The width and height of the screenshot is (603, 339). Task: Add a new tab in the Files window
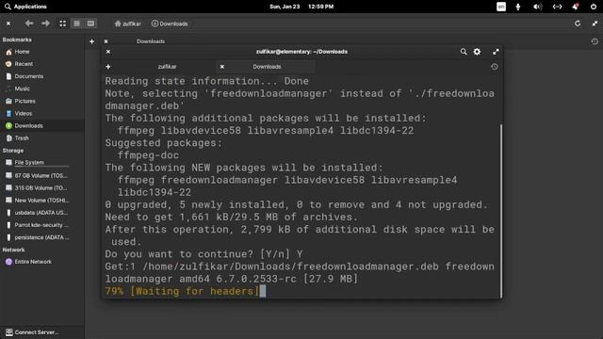point(91,41)
